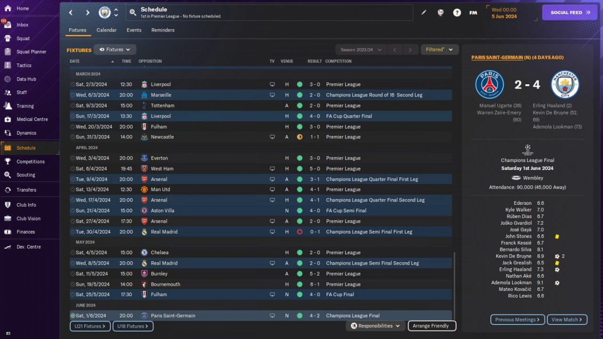This screenshot has width=603, height=339.
Task: Click the Paris Saint-Germain crest in match panel
Action: tap(489, 84)
